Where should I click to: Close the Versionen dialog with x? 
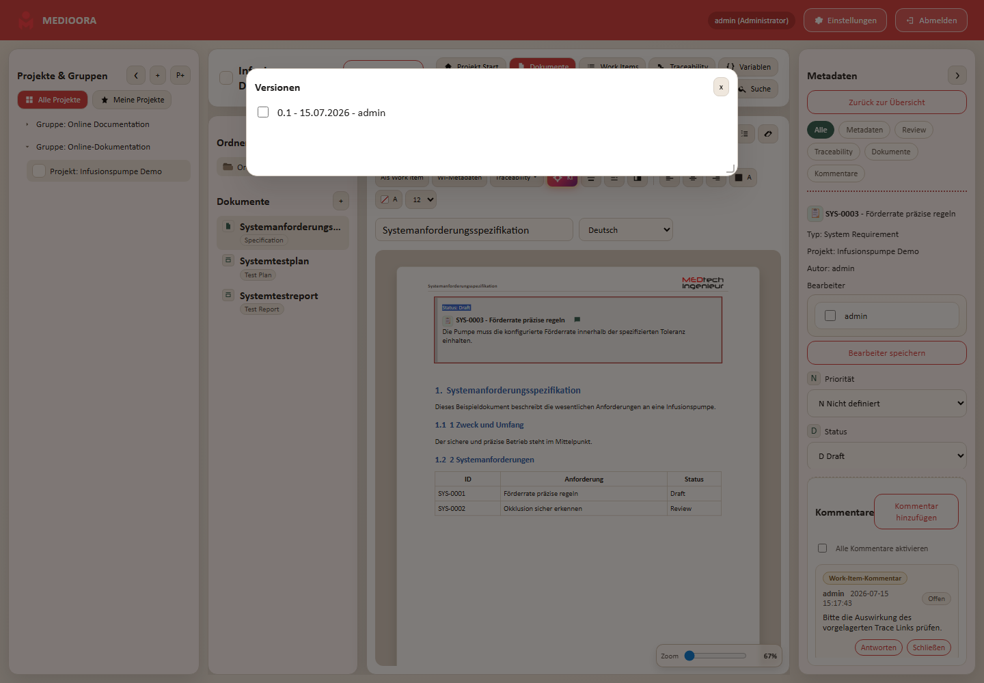pyautogui.click(x=721, y=87)
